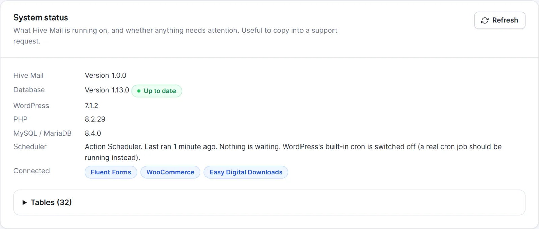Click the Connected row label
539x229 pixels.
[x=32, y=171]
